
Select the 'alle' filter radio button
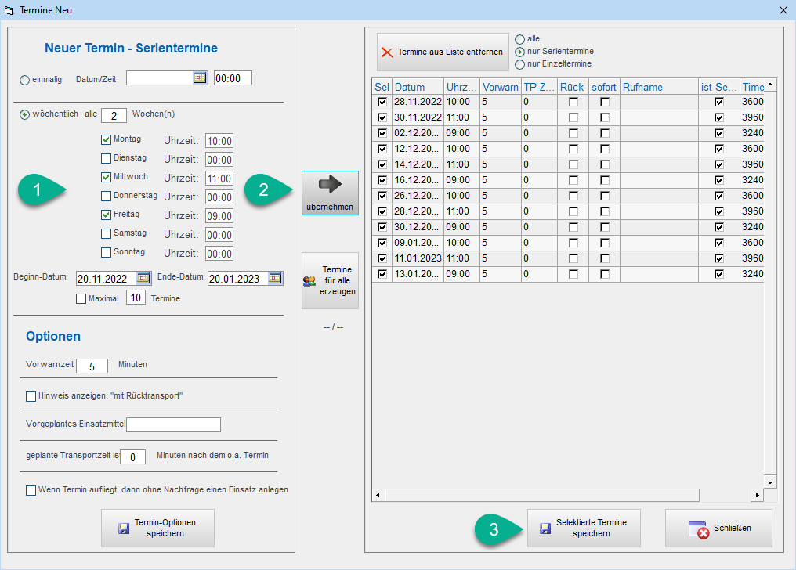point(520,39)
